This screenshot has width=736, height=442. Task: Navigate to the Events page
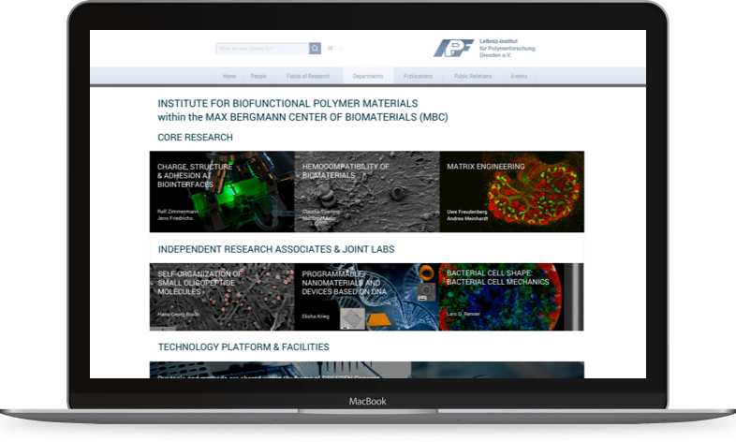tap(519, 76)
